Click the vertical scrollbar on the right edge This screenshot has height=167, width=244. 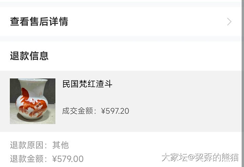[x=243, y=83]
